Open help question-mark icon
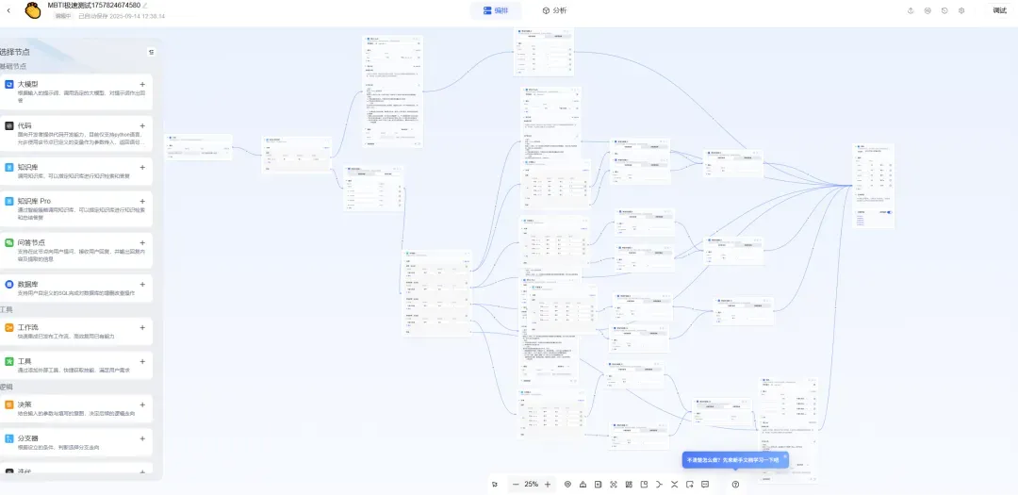This screenshot has height=495, width=1018. click(735, 485)
